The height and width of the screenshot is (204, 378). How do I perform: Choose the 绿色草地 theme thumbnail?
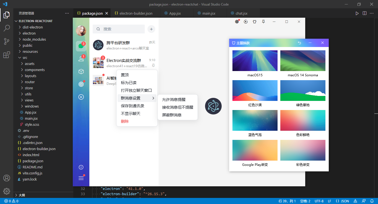point(303,91)
